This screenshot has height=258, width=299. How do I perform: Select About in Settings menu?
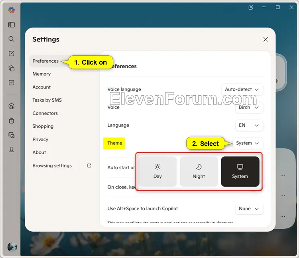(39, 152)
